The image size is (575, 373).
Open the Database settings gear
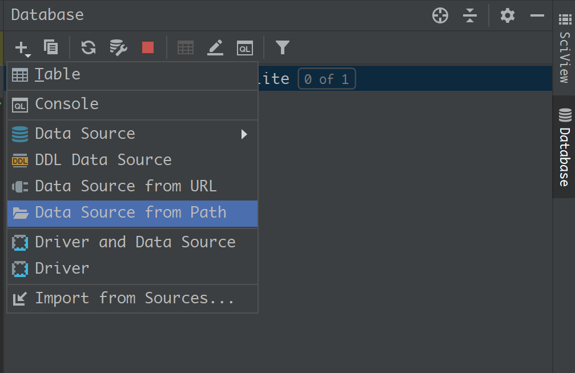coord(507,15)
